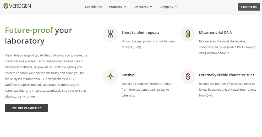Select the Resources menu label
The width and height of the screenshot is (262, 137).
pos(141,7)
